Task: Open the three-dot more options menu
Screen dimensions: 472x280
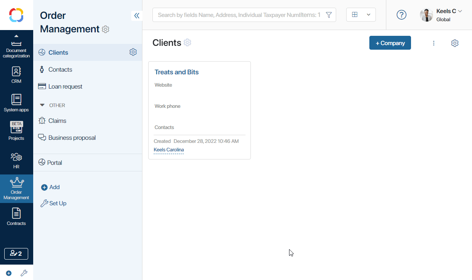Action: [434, 43]
